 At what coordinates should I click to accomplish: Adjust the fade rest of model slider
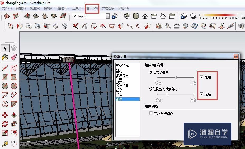[168, 94]
